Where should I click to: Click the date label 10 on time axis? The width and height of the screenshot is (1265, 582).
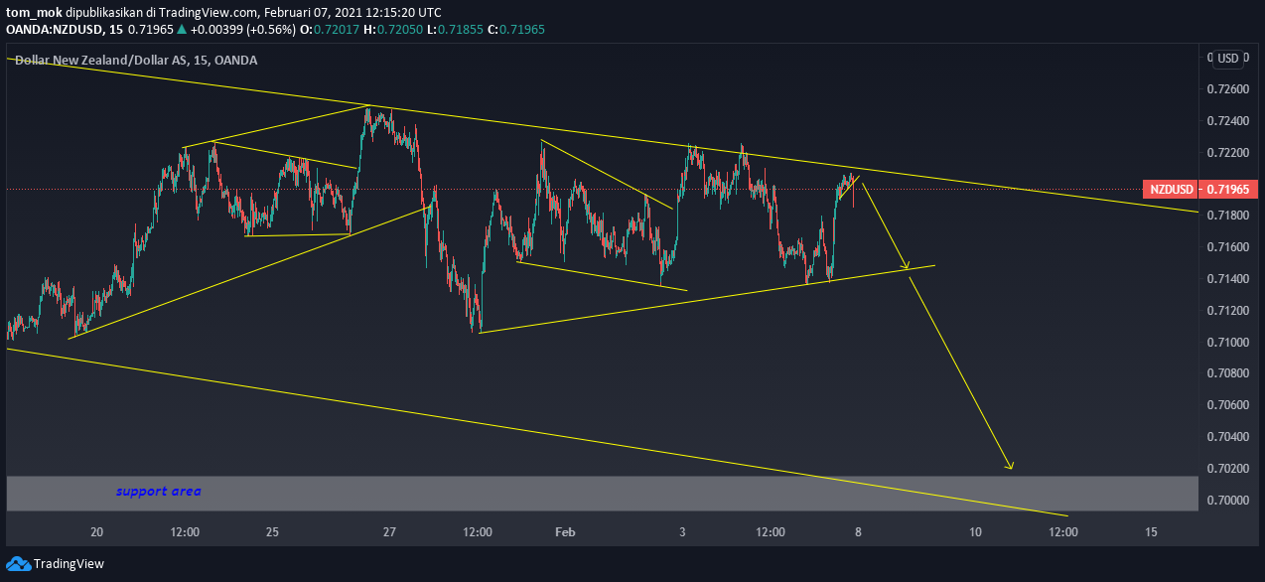(x=975, y=532)
